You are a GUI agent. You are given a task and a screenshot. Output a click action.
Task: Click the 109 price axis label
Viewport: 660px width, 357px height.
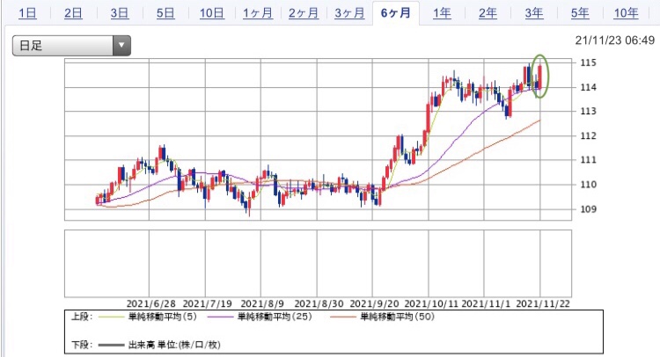click(x=588, y=208)
